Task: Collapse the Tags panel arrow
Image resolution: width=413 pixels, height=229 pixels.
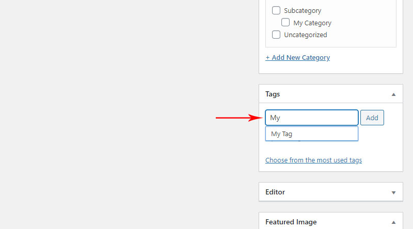Action: (393, 94)
